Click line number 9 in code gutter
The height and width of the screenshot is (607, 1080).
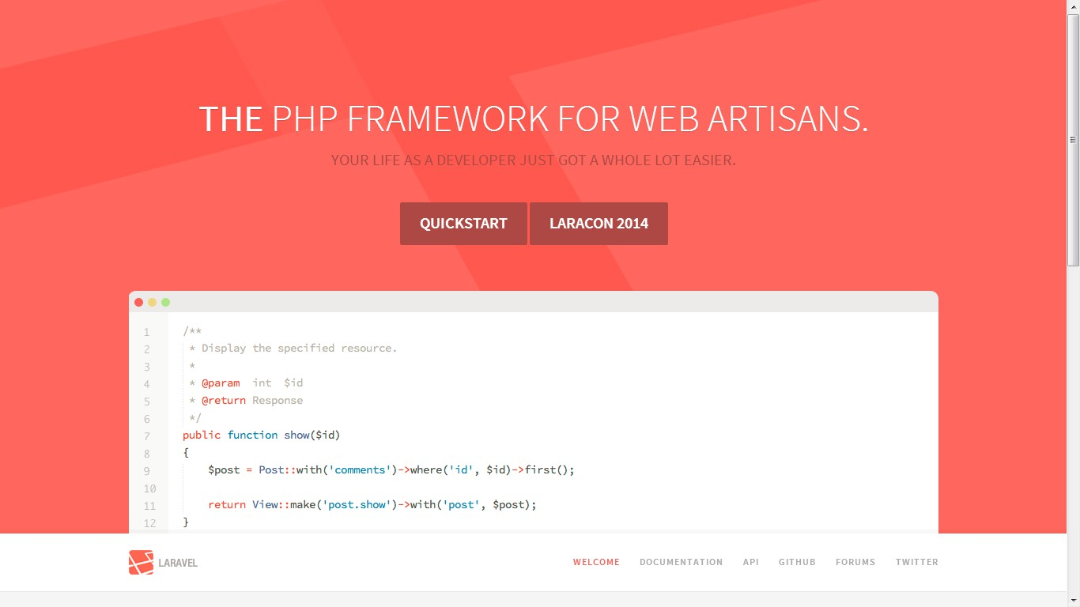point(147,471)
